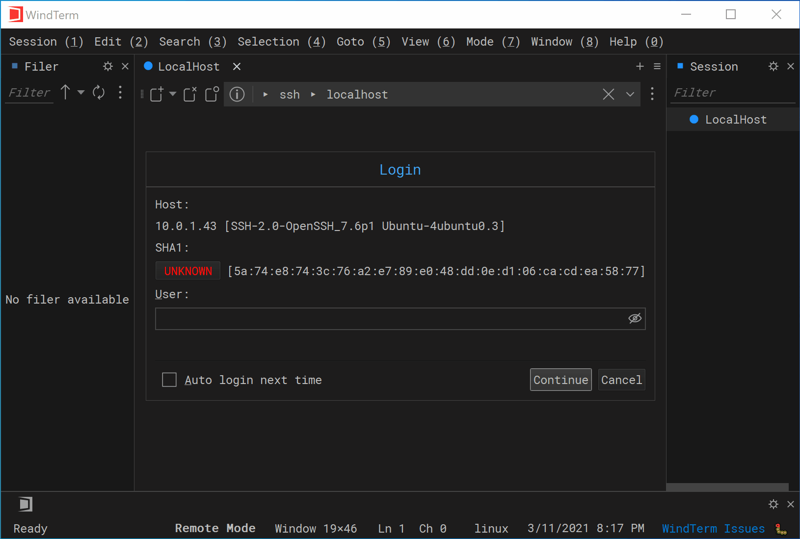Close the LocalHost tab
Screen dimensions: 800x539
237,67
